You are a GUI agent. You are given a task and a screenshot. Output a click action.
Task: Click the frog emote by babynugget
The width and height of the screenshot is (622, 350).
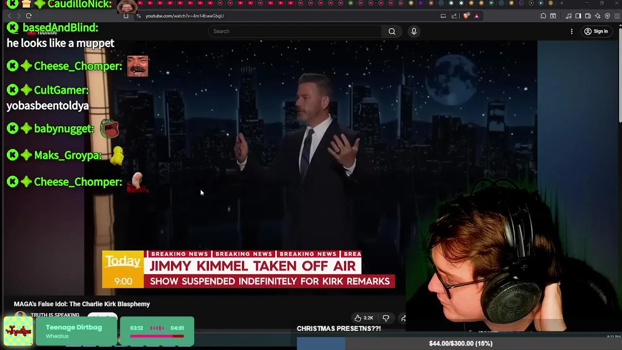tap(110, 129)
